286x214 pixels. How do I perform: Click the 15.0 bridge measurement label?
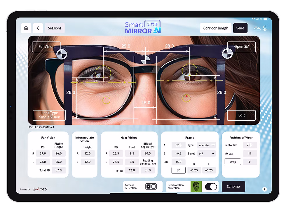[146, 103]
